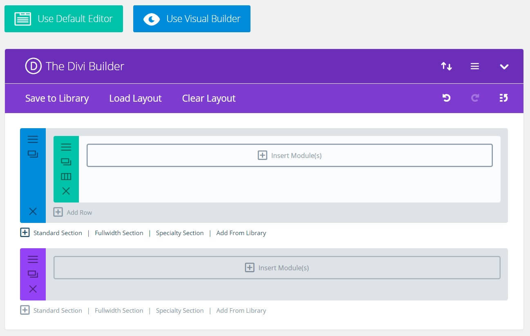Click the Divi logo circle icon

(33, 66)
